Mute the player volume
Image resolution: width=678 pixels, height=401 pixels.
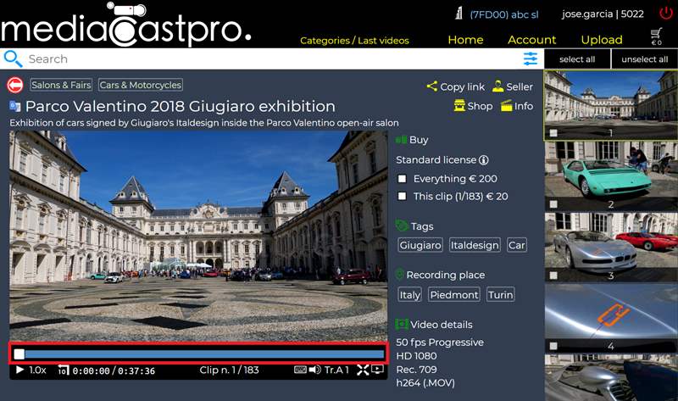314,370
